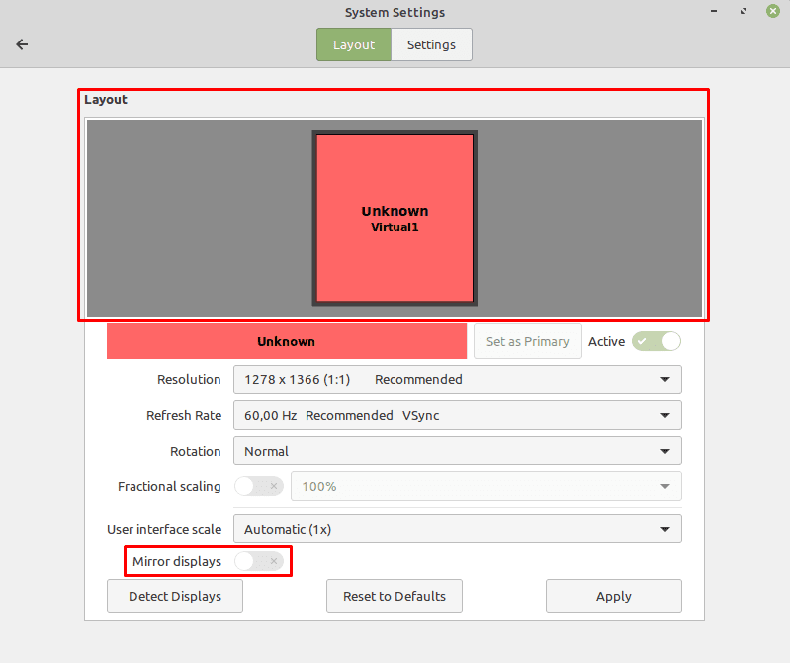The width and height of the screenshot is (790, 663).
Task: Open the Refresh Rate dropdown
Action: pyautogui.click(x=458, y=415)
